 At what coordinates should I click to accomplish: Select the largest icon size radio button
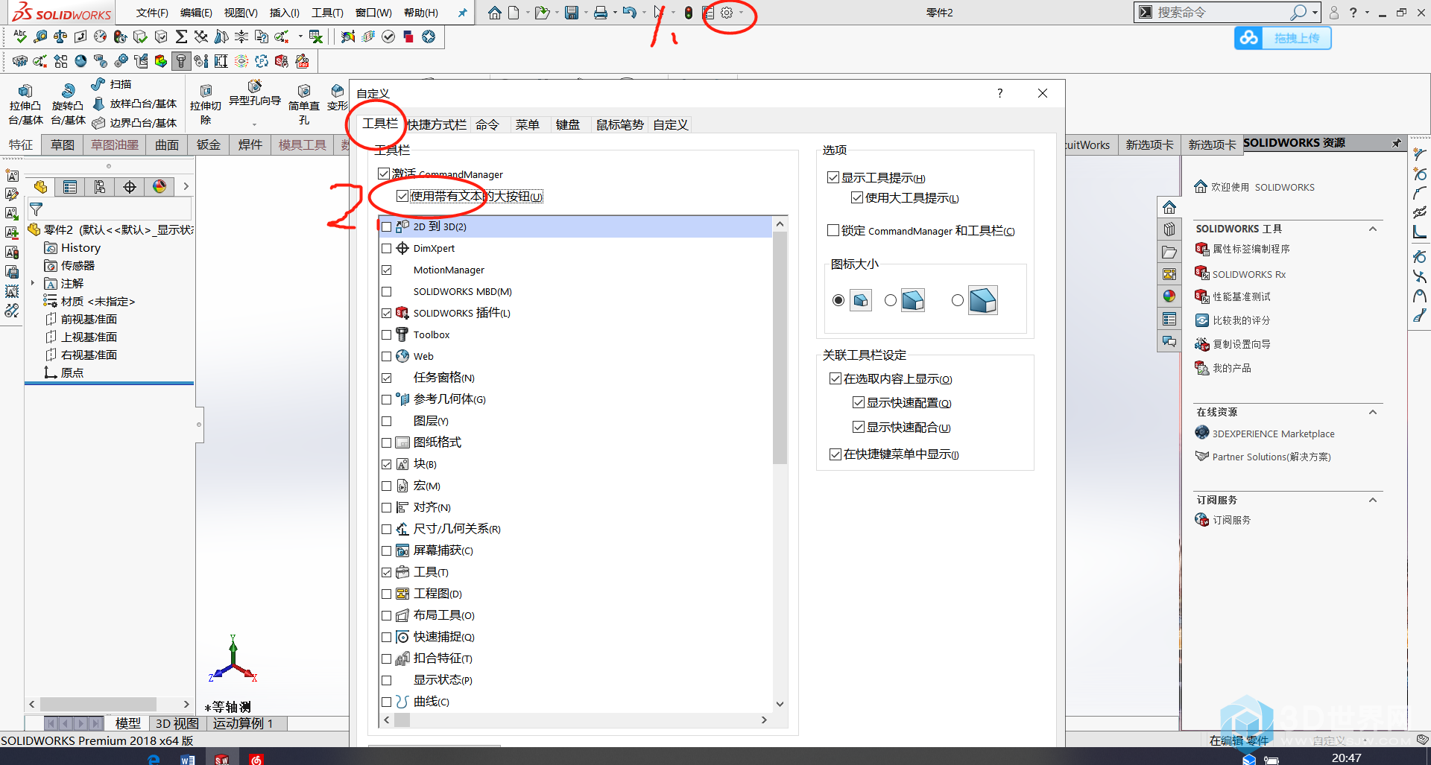tap(958, 300)
